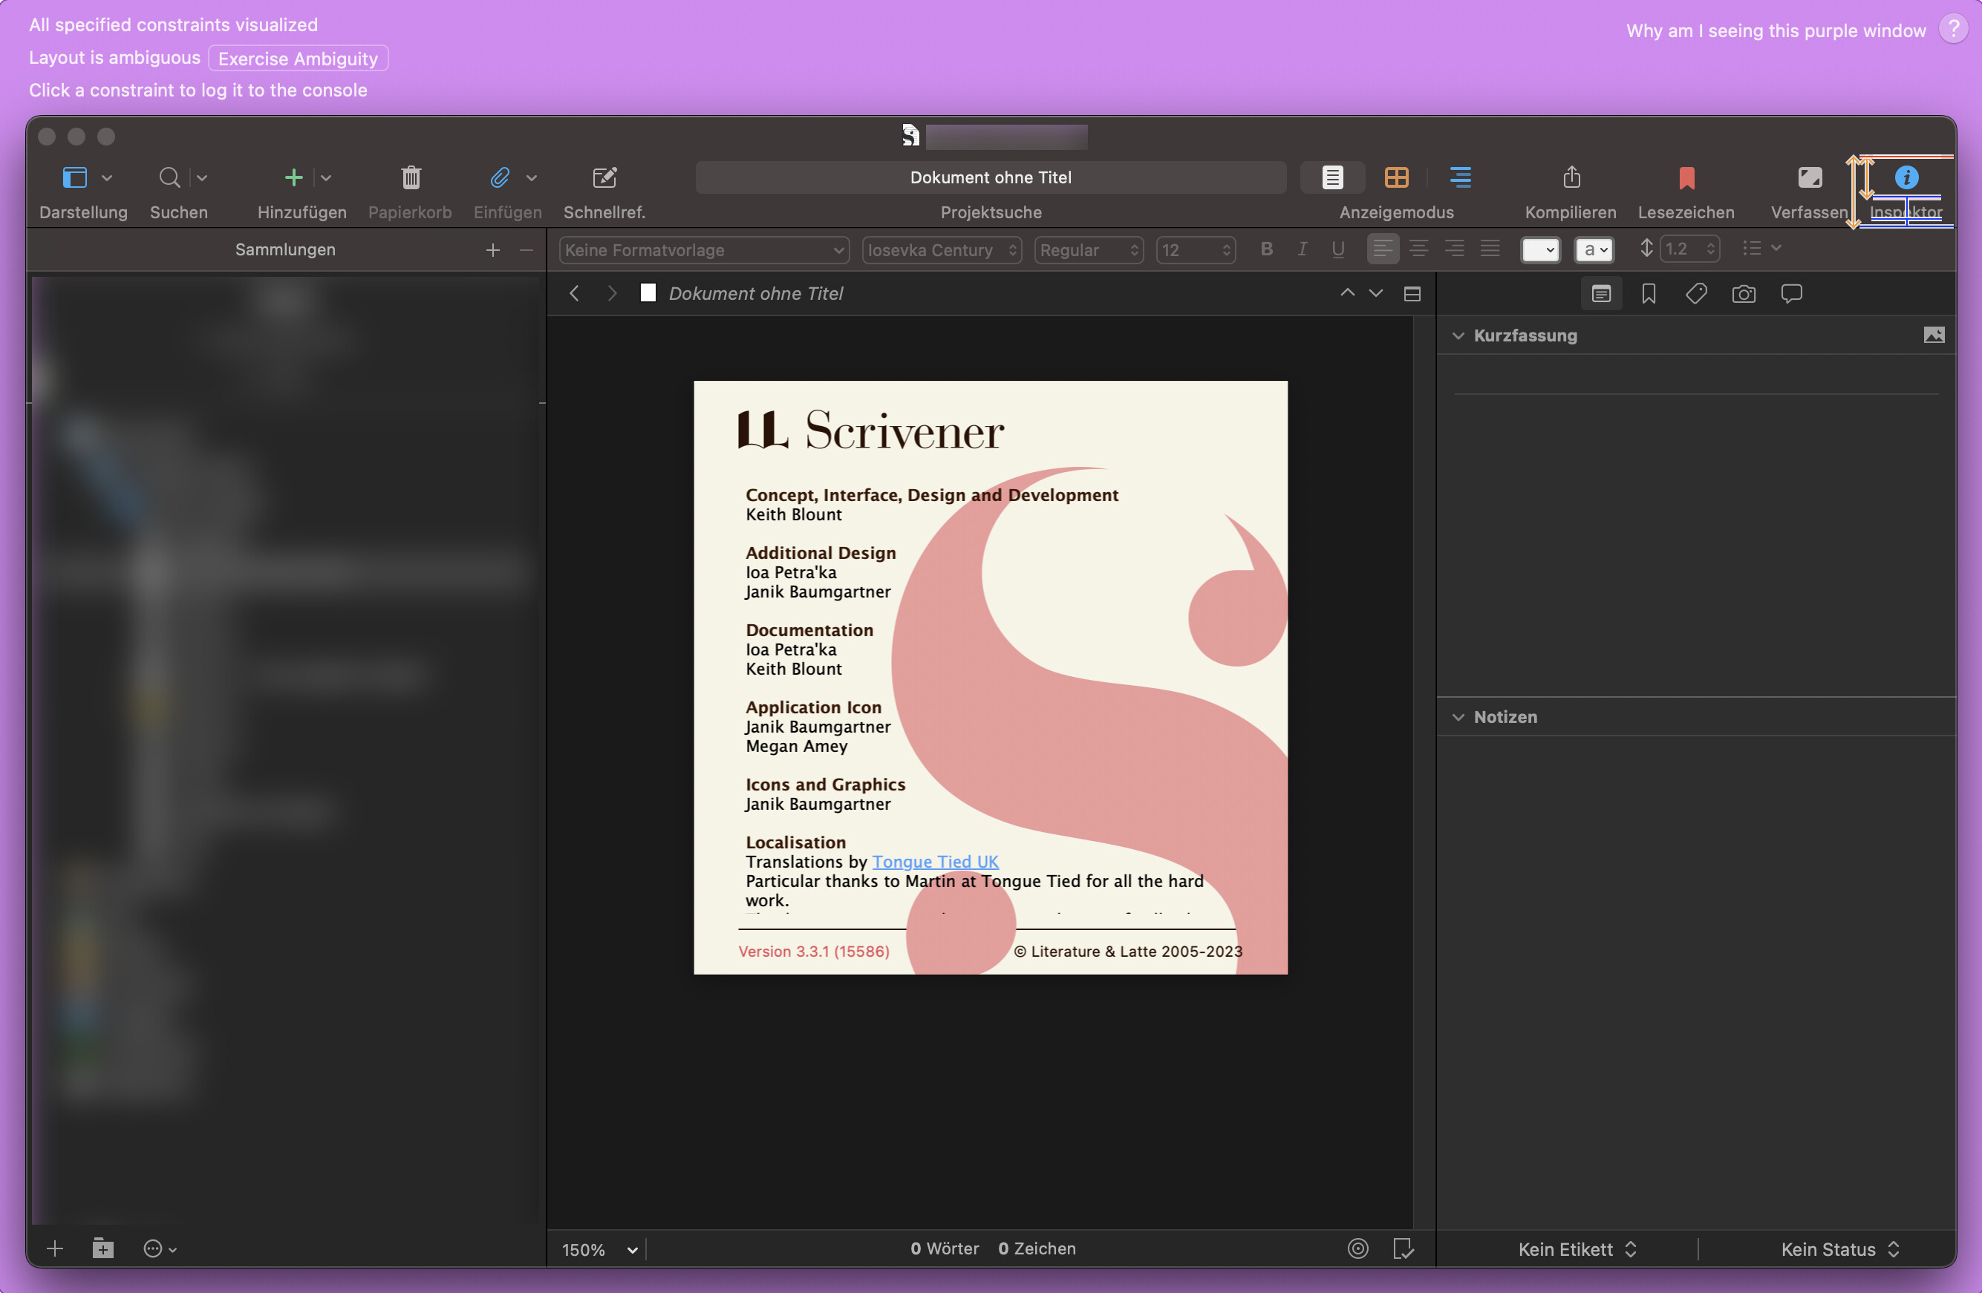Open the Hinzufügen dropdown arrow
This screenshot has height=1293, width=1982.
pyautogui.click(x=325, y=177)
